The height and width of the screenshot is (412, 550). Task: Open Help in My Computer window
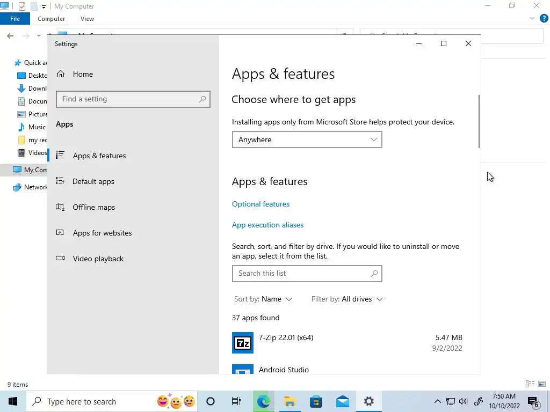[x=544, y=19]
